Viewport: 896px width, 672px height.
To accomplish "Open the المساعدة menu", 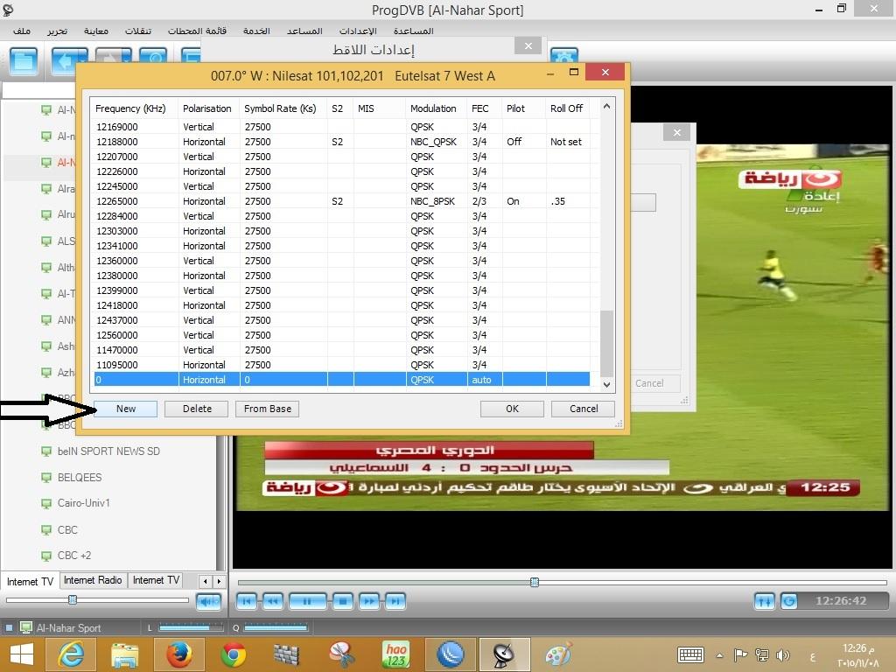I will [x=414, y=31].
